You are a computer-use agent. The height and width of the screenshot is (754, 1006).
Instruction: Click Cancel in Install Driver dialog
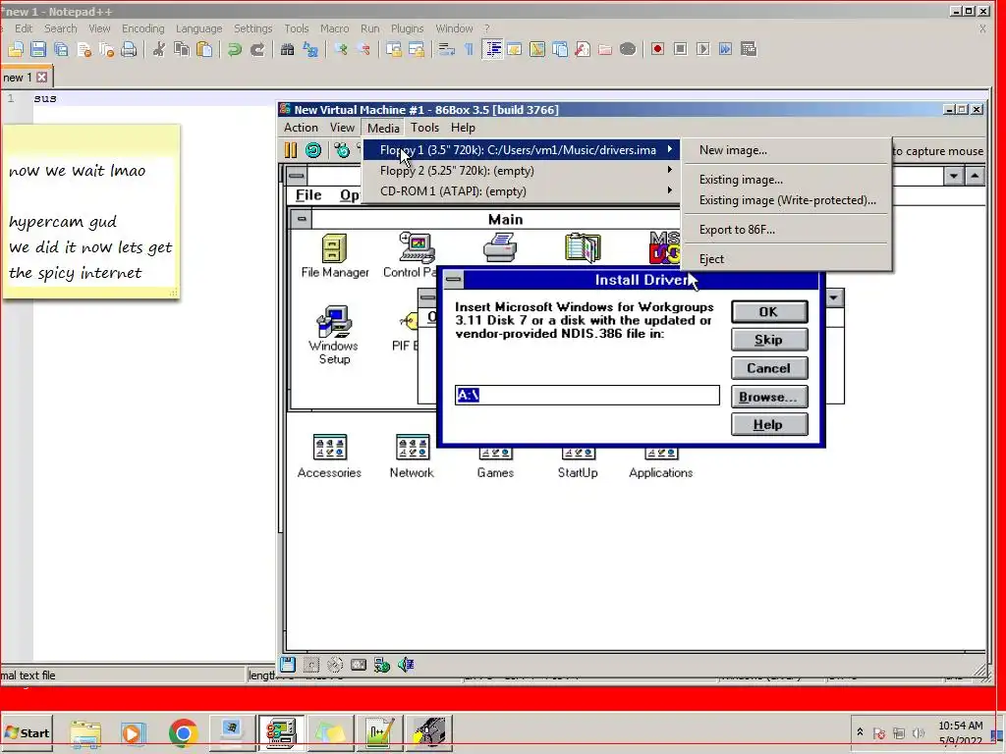click(x=769, y=368)
